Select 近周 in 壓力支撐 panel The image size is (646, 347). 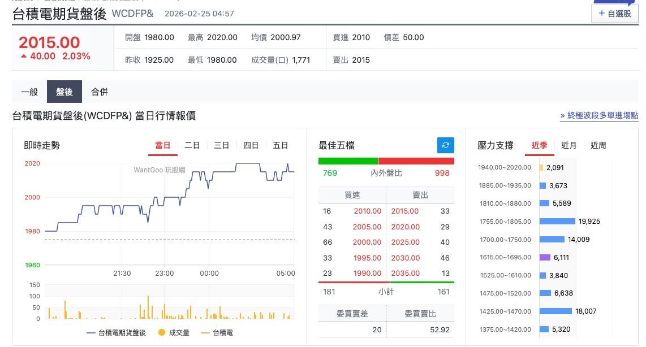[598, 145]
